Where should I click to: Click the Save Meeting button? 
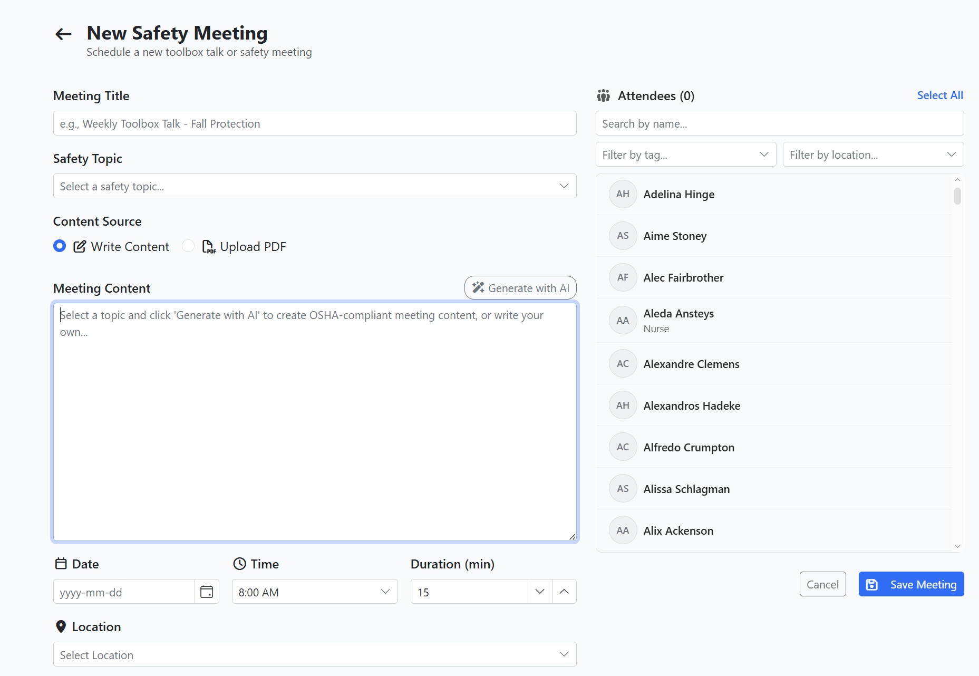[911, 584]
